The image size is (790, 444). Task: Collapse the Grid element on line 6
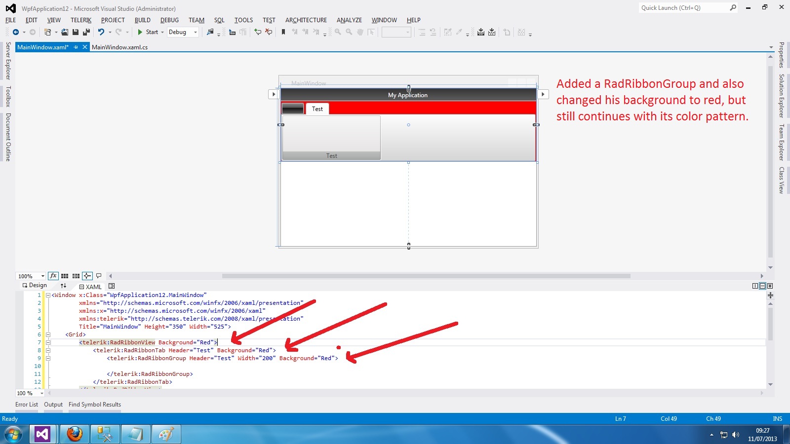pyautogui.click(x=48, y=334)
